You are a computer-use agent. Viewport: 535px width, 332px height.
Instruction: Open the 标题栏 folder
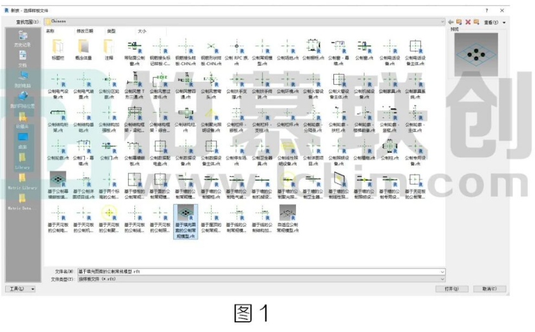[x=58, y=49]
